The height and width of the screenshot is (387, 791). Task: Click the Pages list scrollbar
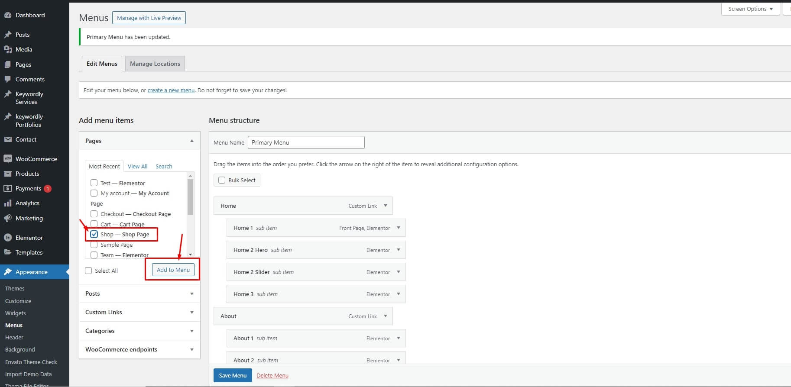tap(190, 197)
